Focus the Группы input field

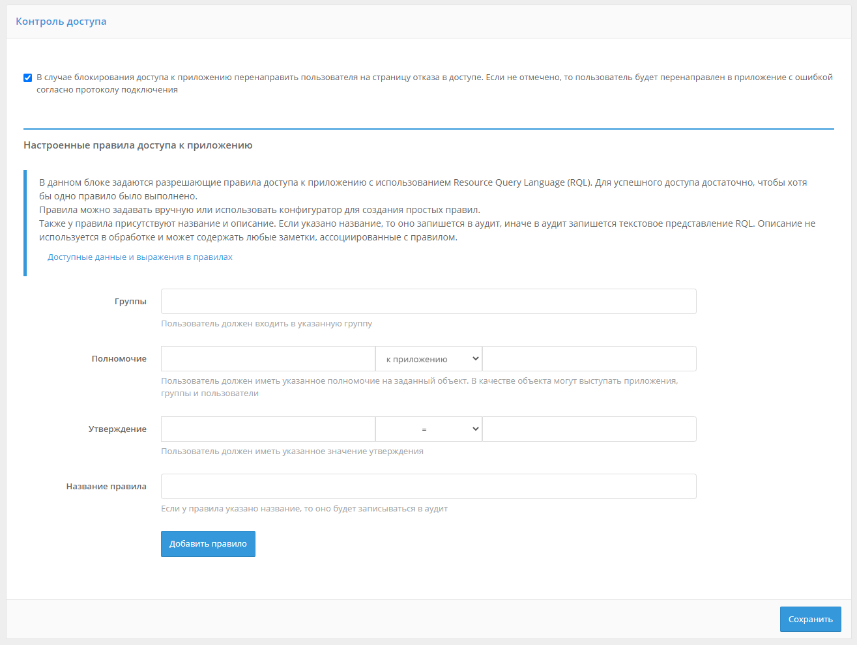pyautogui.click(x=428, y=302)
